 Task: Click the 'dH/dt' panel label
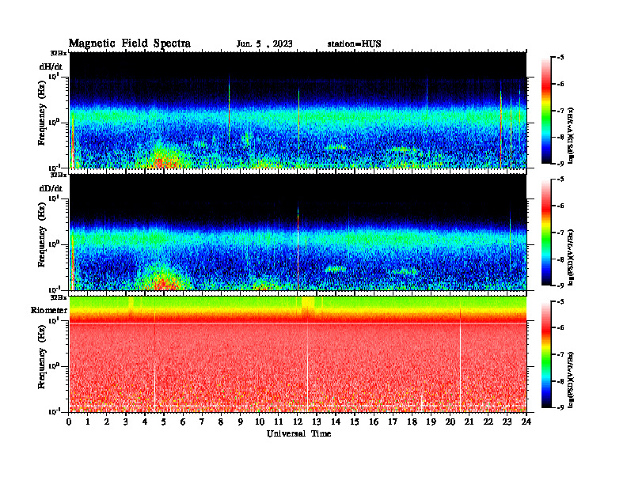(51, 66)
